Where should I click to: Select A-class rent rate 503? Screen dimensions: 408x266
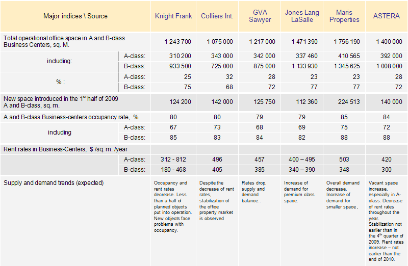344,159
